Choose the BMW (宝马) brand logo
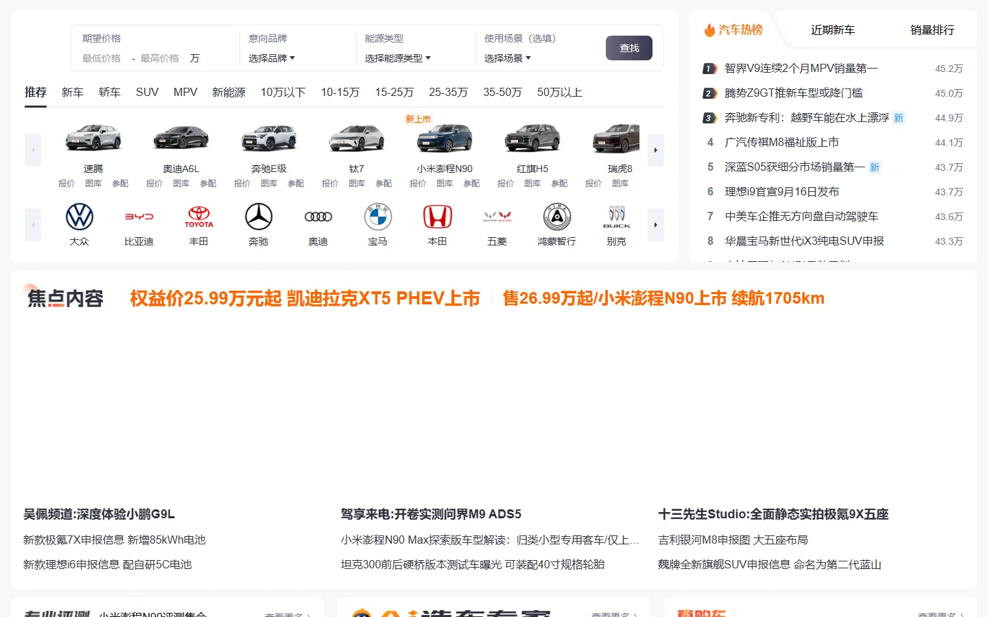 pyautogui.click(x=378, y=217)
